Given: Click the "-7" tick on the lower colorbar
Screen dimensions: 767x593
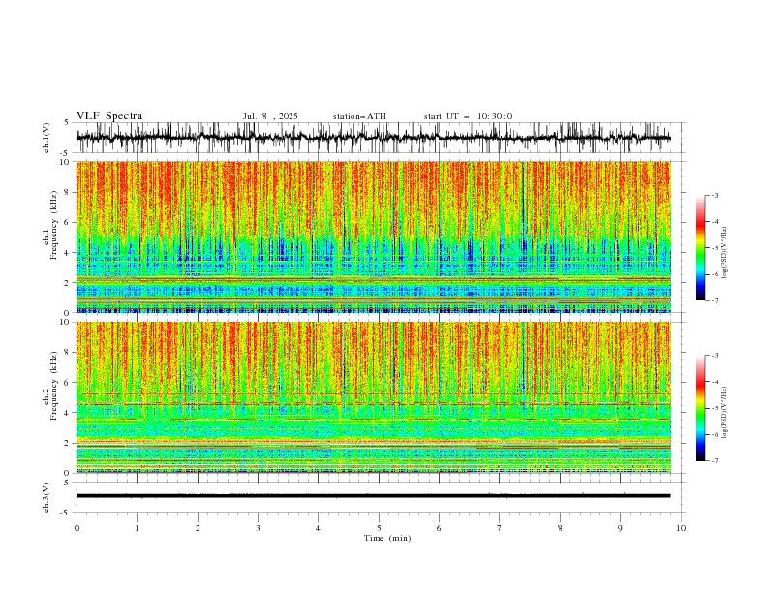Looking at the screenshot, I should coord(714,460).
